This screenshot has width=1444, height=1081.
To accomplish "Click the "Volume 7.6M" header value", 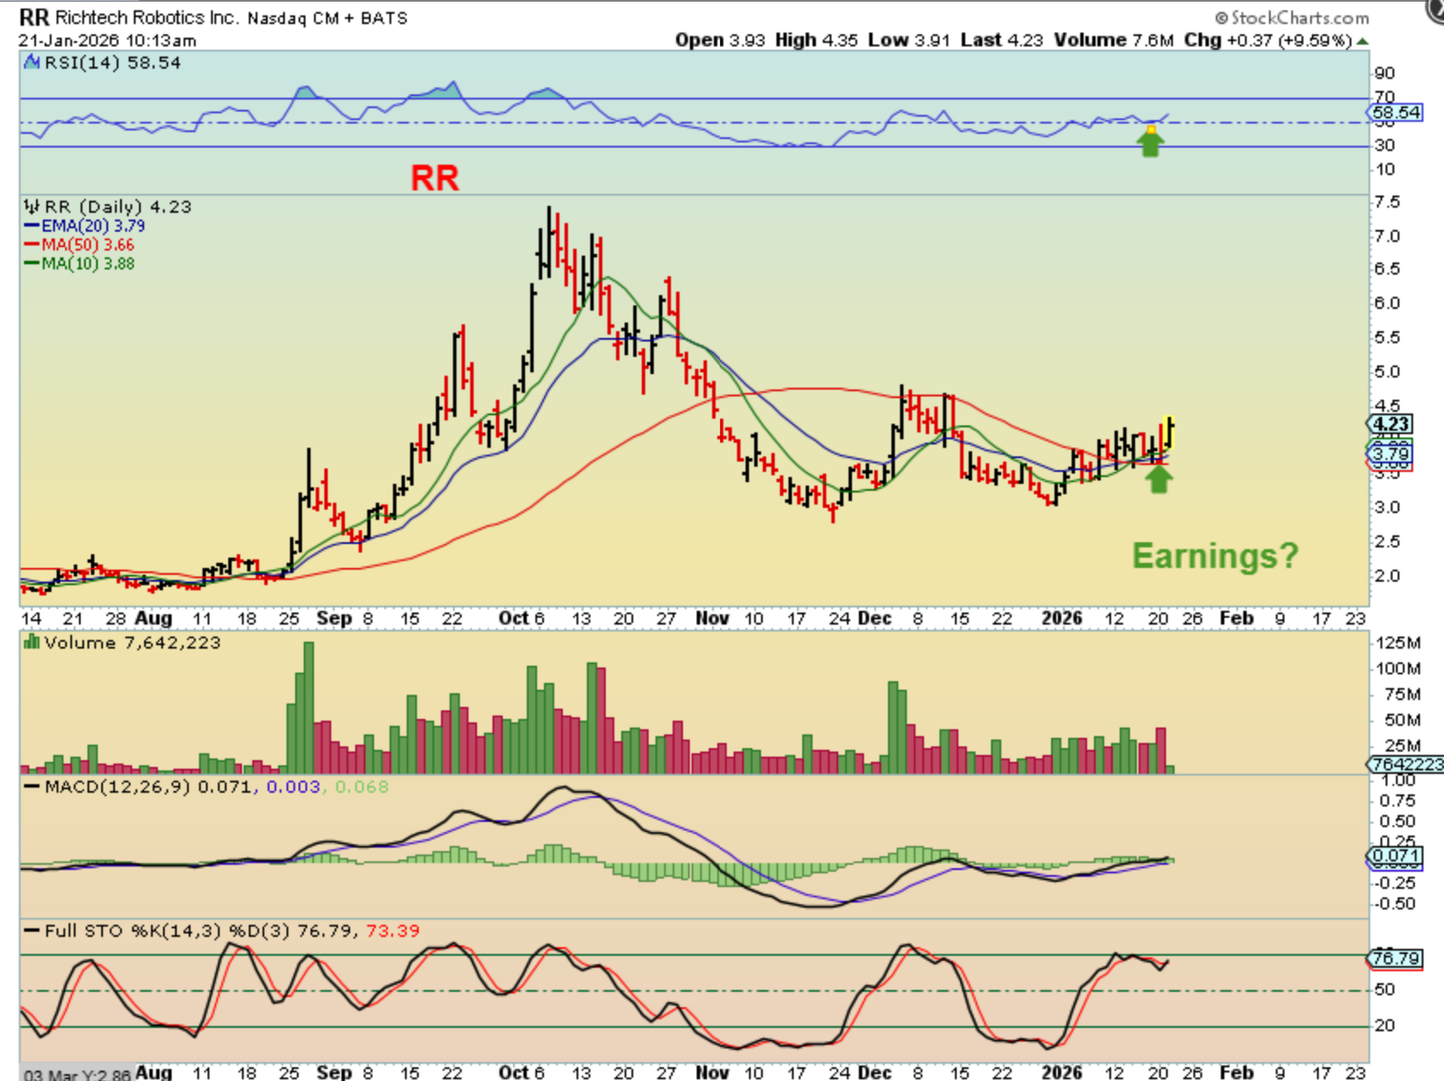I will [x=1114, y=40].
